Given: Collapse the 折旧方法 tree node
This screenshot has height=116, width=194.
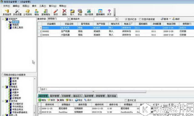Looking at the screenshot, I should pyautogui.click(x=3, y=101).
